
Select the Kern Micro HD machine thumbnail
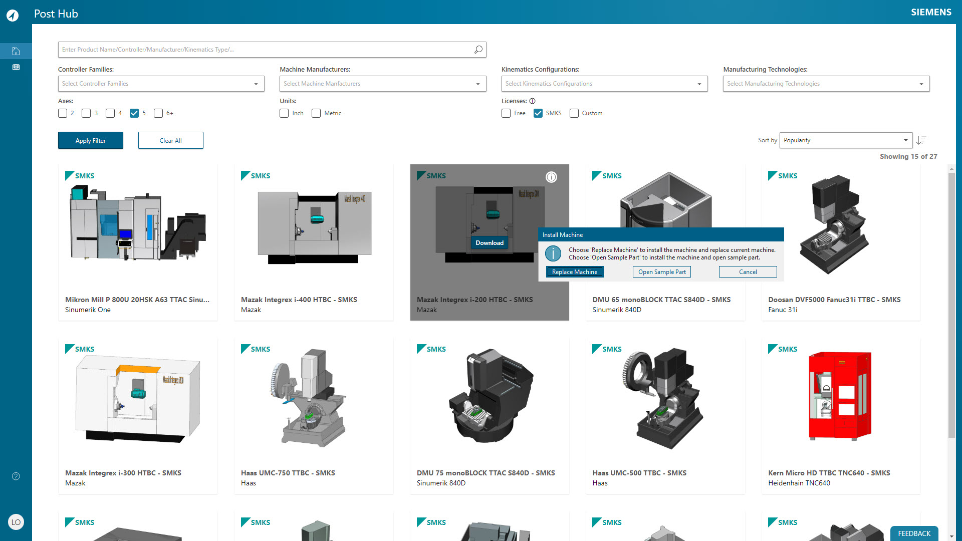coord(840,396)
